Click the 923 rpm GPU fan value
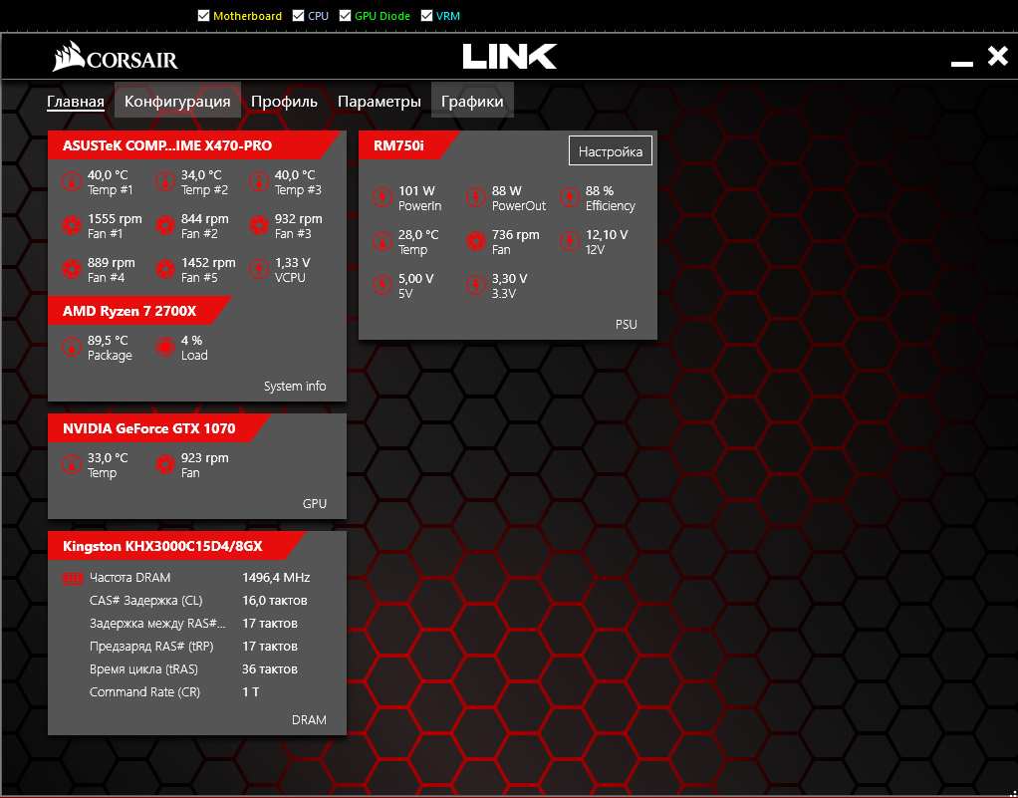The width and height of the screenshot is (1018, 798). click(204, 457)
